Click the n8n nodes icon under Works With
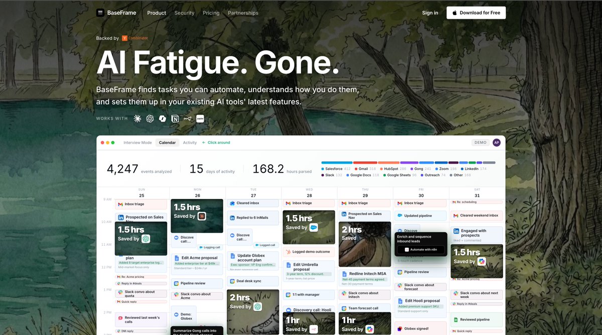This screenshot has width=602, height=335. click(x=188, y=119)
